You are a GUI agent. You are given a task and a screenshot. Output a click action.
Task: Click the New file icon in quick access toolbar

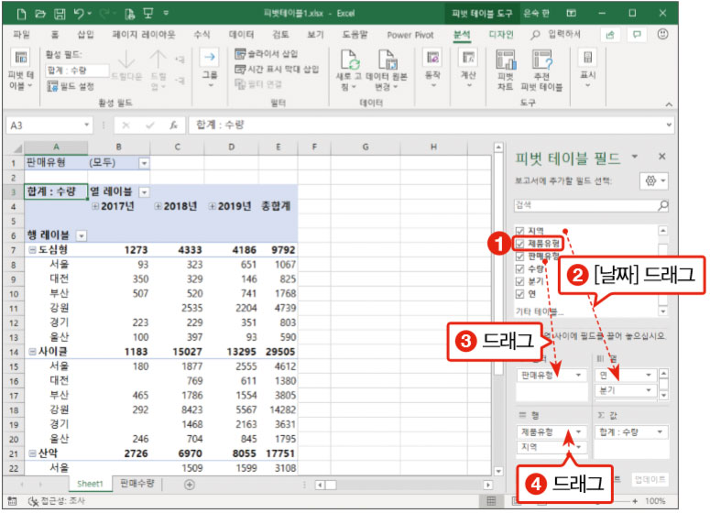pos(21,14)
